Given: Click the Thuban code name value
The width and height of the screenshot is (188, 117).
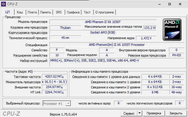Looking at the screenshot, I should pyautogui.click(x=65, y=28).
